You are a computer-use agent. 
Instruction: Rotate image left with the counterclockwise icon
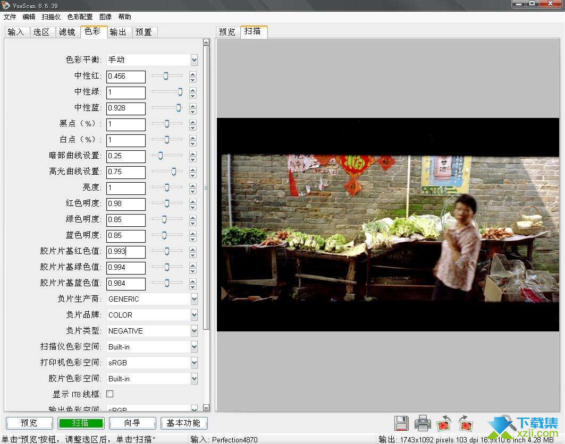(x=444, y=423)
